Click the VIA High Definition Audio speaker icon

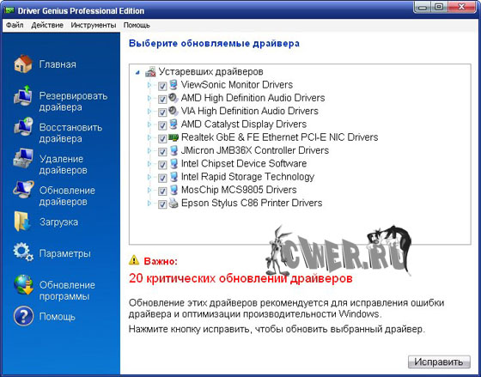click(174, 111)
